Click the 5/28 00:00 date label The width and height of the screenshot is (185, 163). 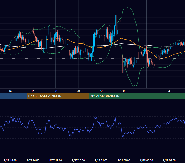point(124,160)
